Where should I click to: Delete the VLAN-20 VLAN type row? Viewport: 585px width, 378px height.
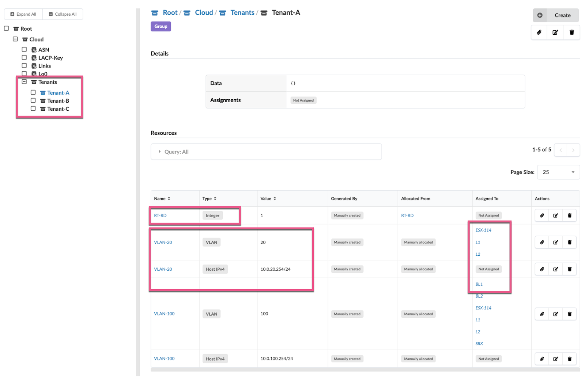pyautogui.click(x=570, y=242)
